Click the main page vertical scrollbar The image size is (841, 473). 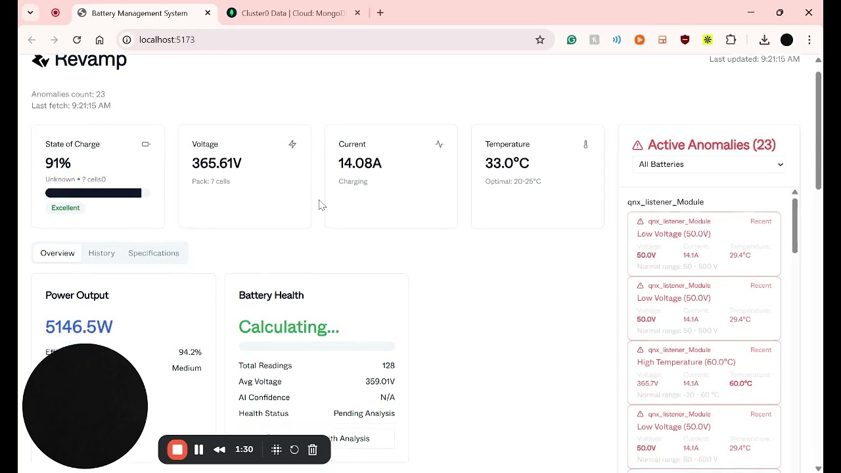818,130
